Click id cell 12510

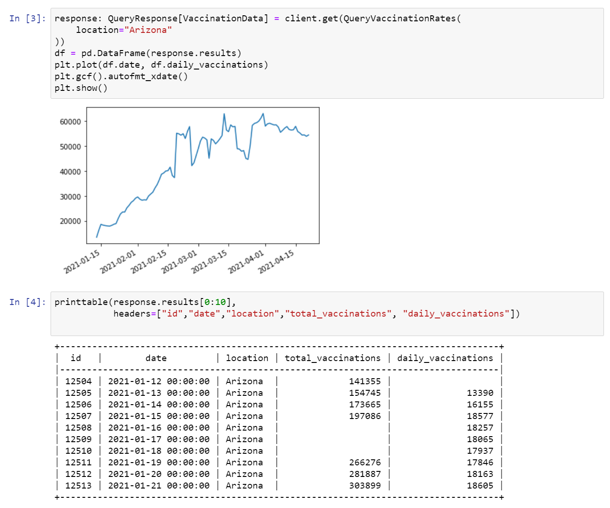coord(78,451)
